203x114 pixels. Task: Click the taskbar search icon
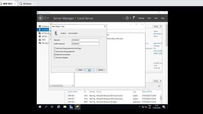pyautogui.click(x=46, y=107)
